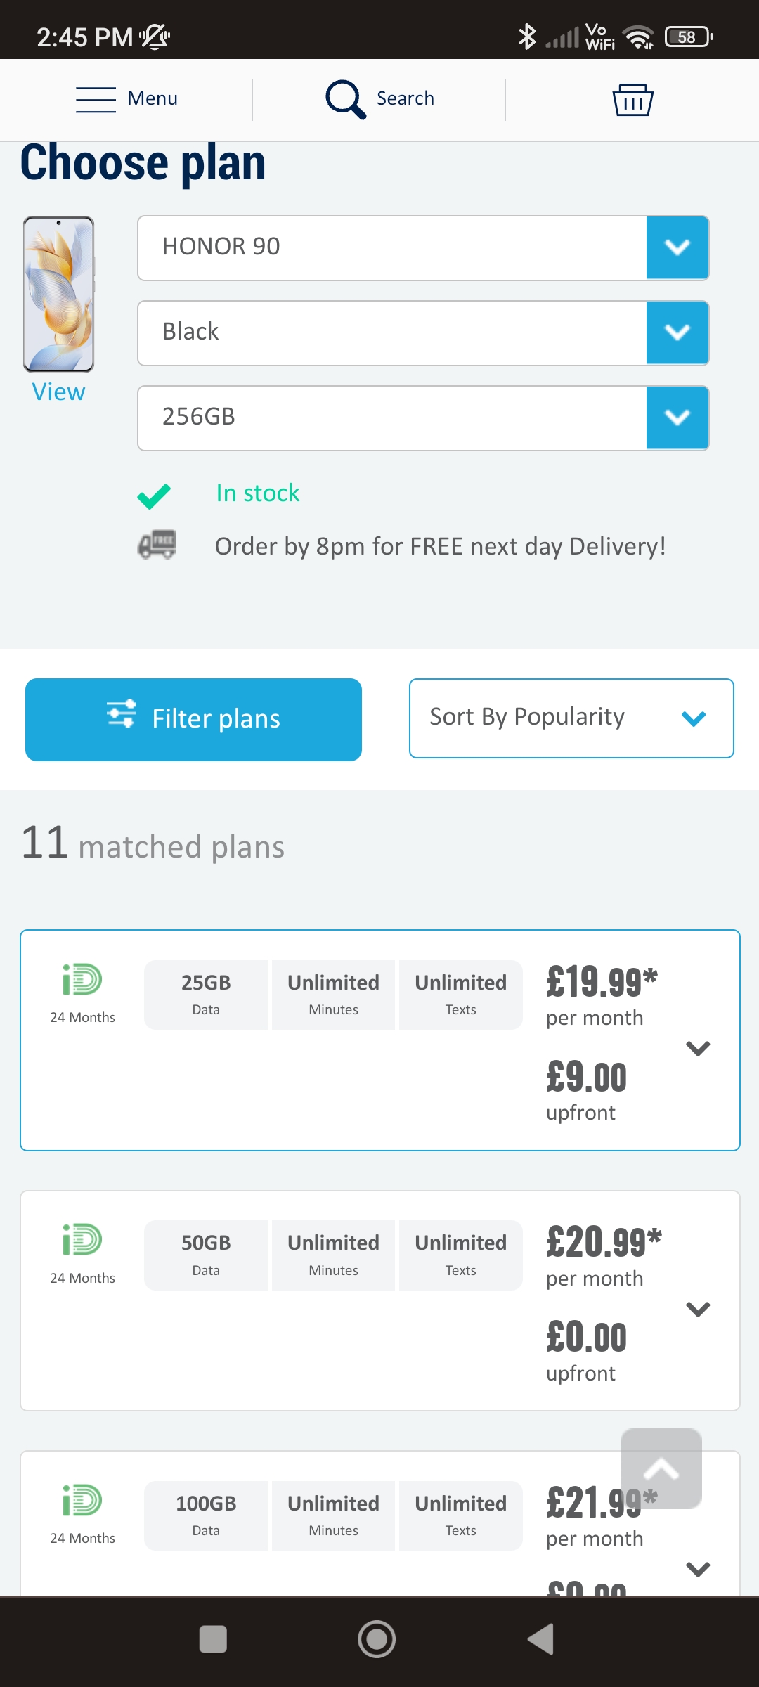Viewport: 759px width, 1687px height.
Task: Tap the View link under phone
Action: [58, 392]
